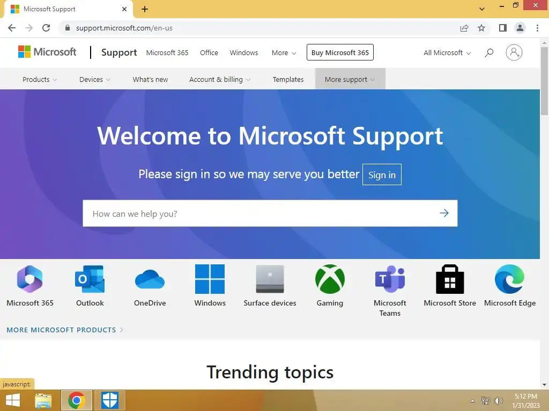Expand the More support menu

pos(350,79)
